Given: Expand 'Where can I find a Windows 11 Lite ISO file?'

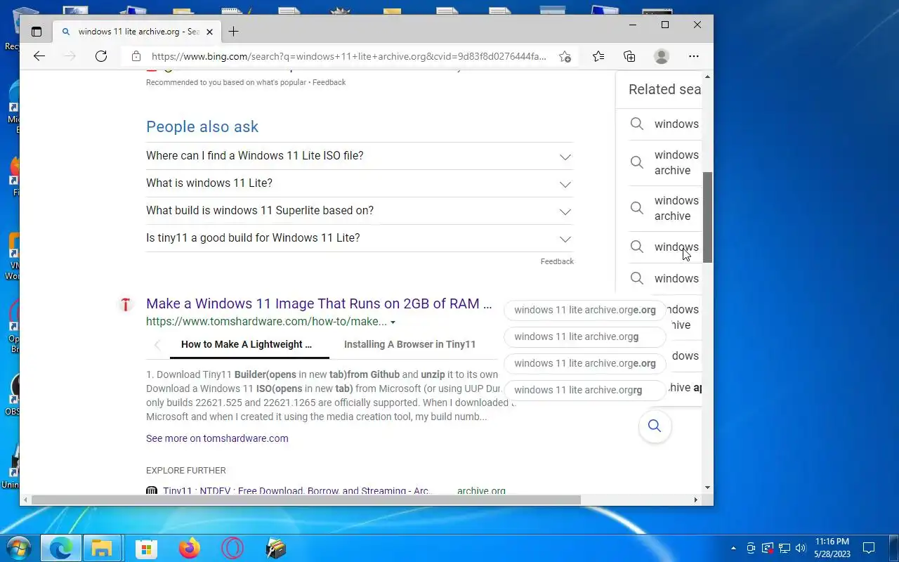Looking at the screenshot, I should [360, 156].
